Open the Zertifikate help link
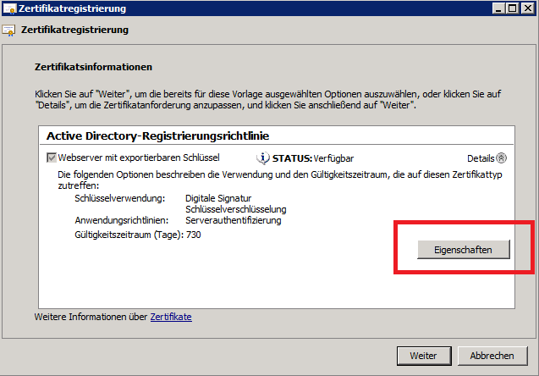This screenshot has width=539, height=376. 171,317
